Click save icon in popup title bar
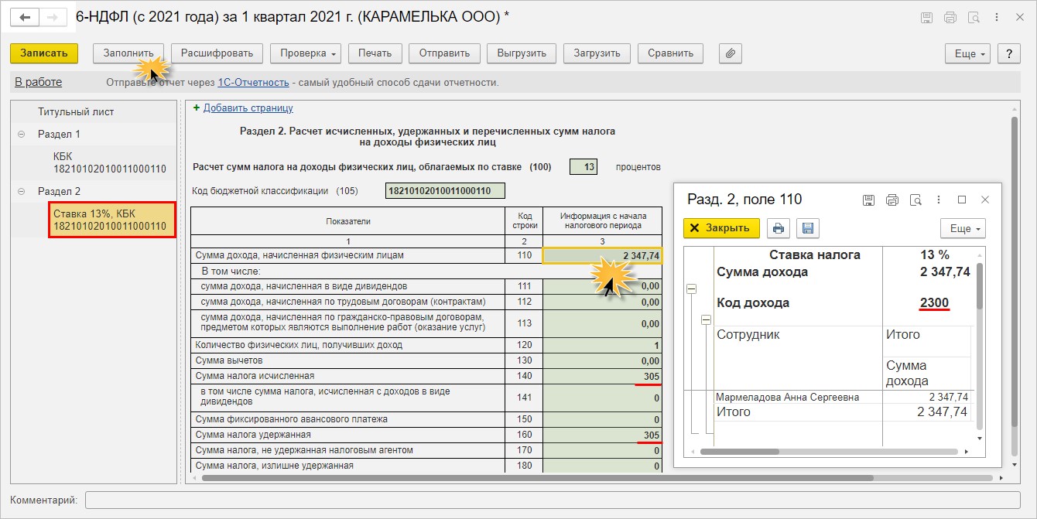Image resolution: width=1037 pixels, height=519 pixels. [x=868, y=200]
